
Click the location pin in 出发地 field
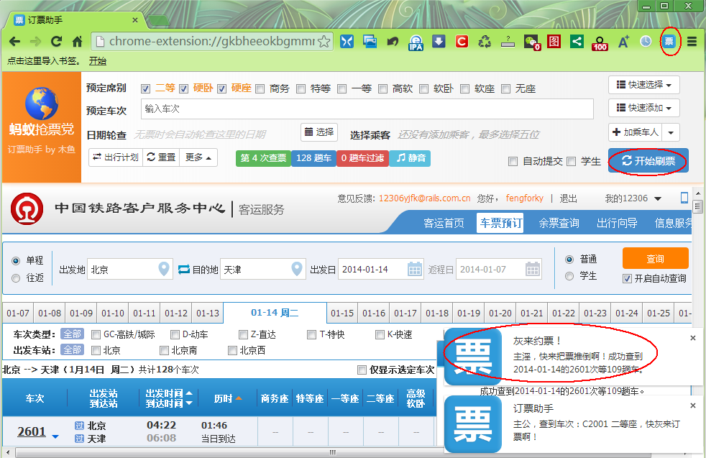tap(164, 269)
